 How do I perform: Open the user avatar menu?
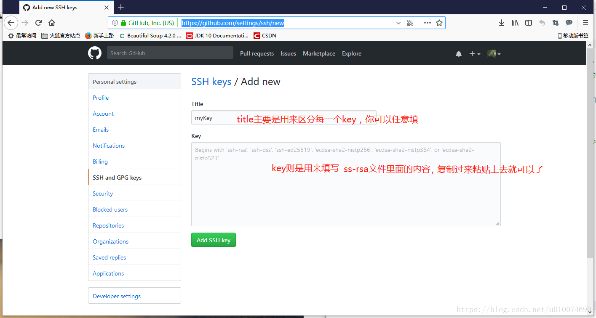pos(494,54)
